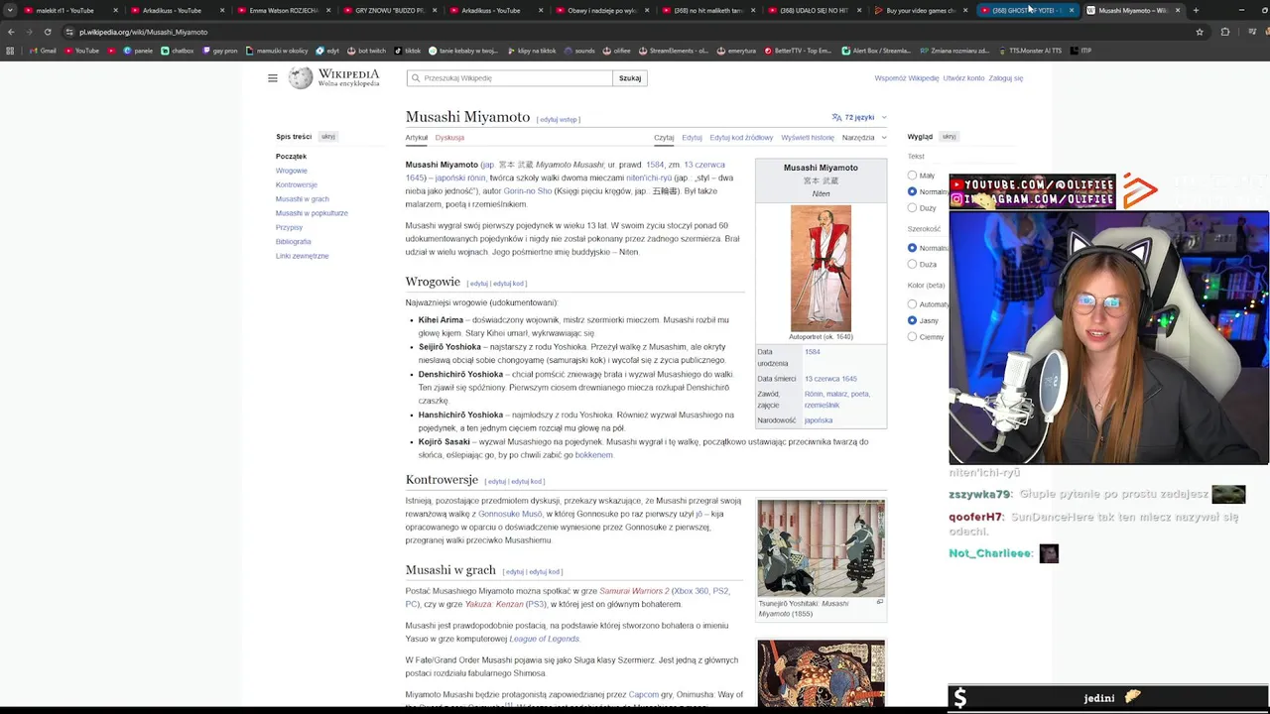The image size is (1270, 714).
Task: Switch to the Buy your video games browser tab
Action: [921, 10]
